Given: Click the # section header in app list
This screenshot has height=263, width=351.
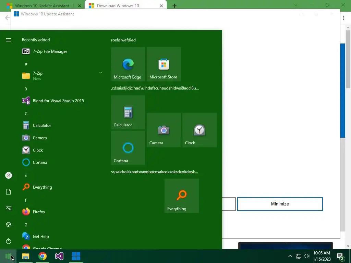Looking at the screenshot, I should point(26,64).
